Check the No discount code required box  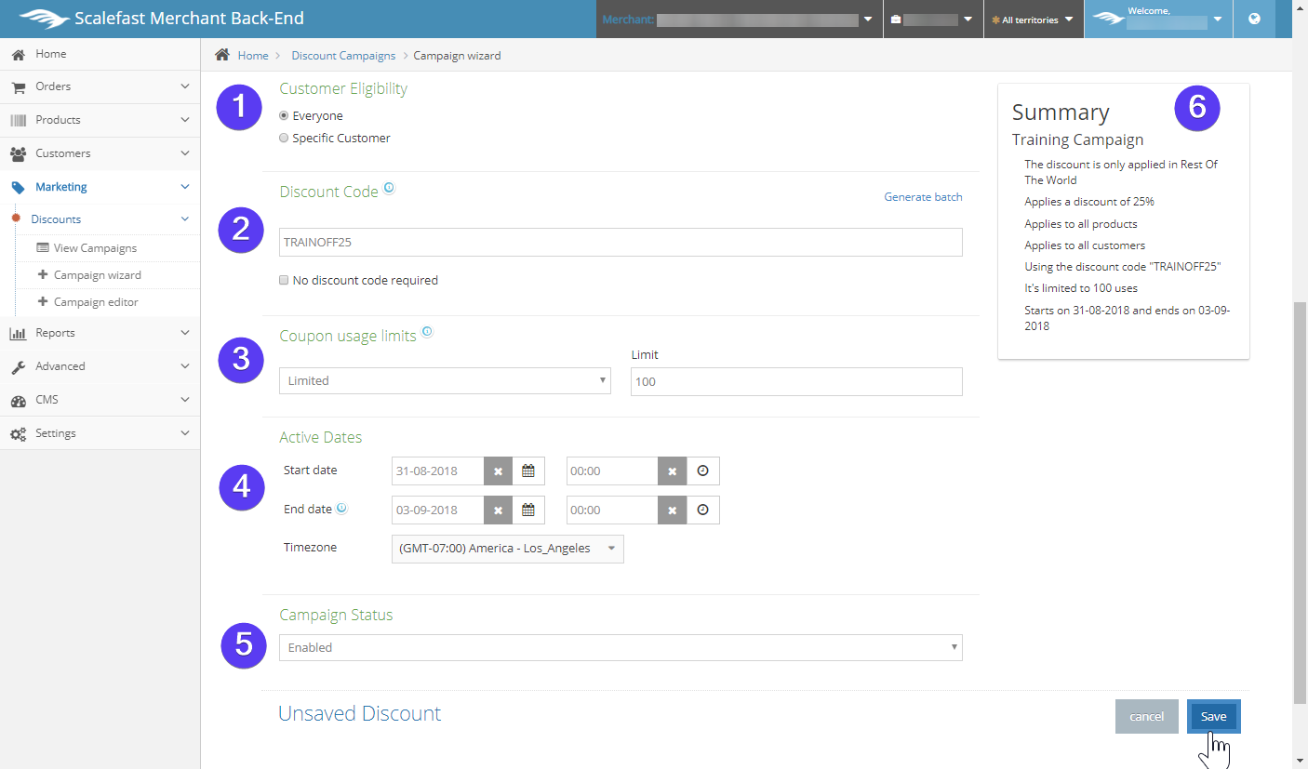coord(285,280)
